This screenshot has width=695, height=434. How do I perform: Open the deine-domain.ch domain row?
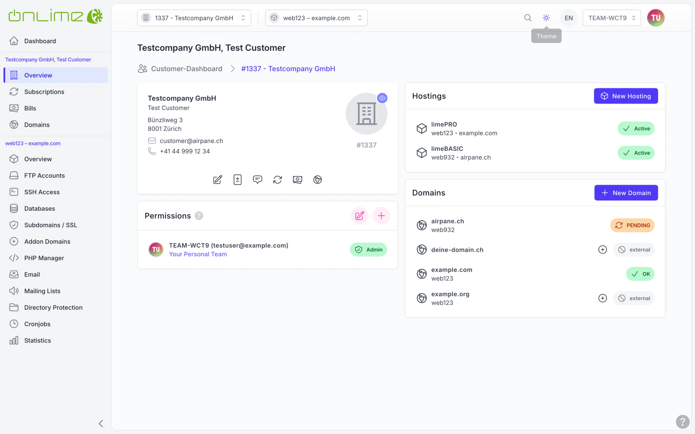(x=535, y=250)
